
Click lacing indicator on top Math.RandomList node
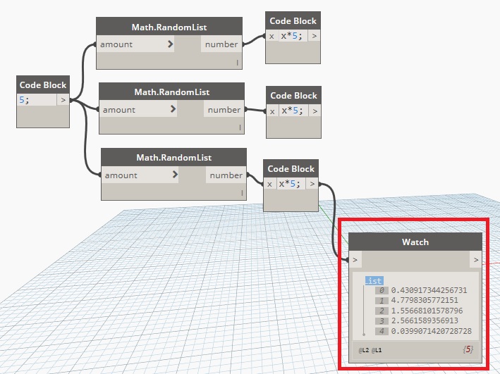point(238,63)
